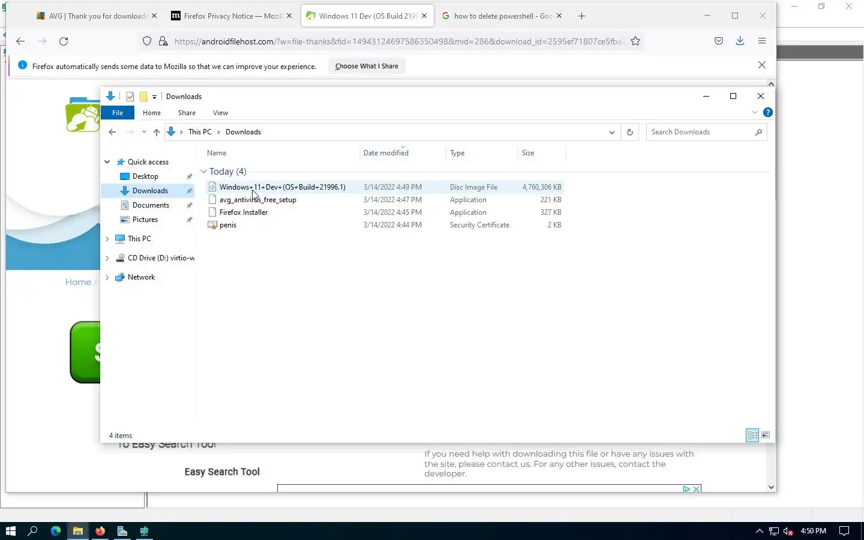
Task: Expand the This PC tree node
Action: 107,239
